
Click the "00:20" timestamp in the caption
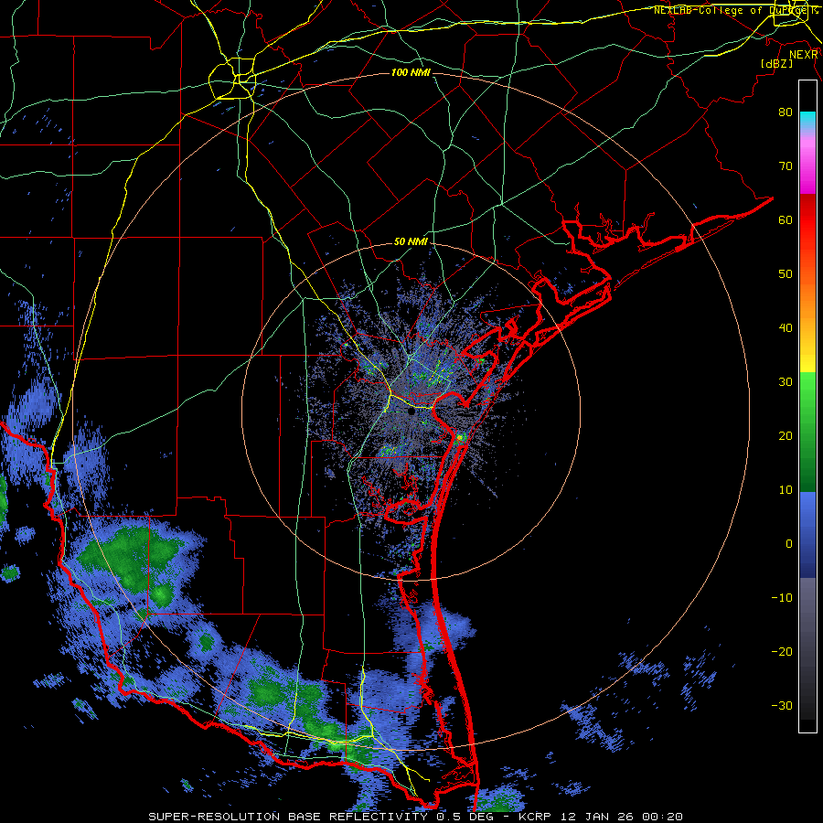[665, 817]
